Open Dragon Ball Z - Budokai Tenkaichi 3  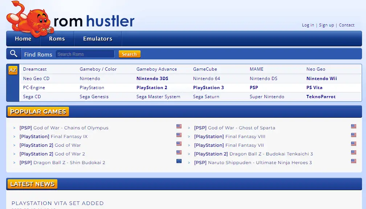tap(253, 154)
